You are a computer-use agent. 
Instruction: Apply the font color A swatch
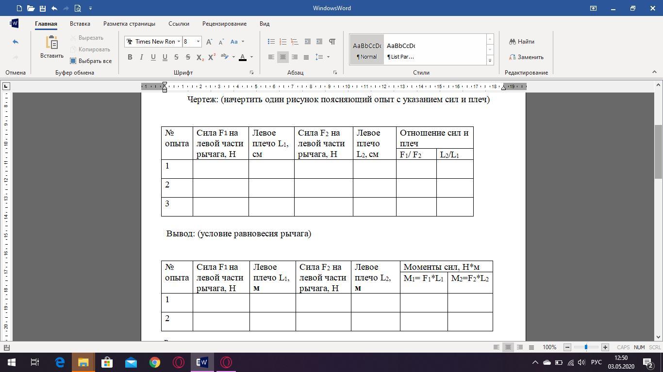point(243,57)
